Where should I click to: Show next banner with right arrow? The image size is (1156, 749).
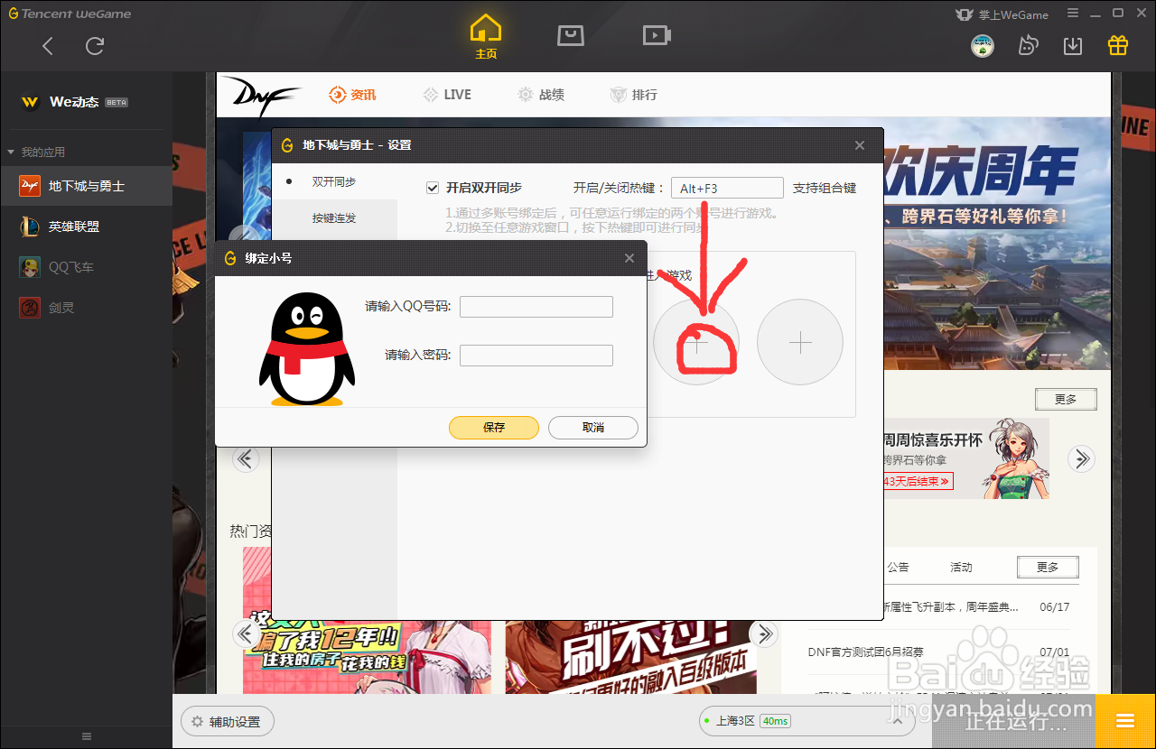pos(1081,458)
